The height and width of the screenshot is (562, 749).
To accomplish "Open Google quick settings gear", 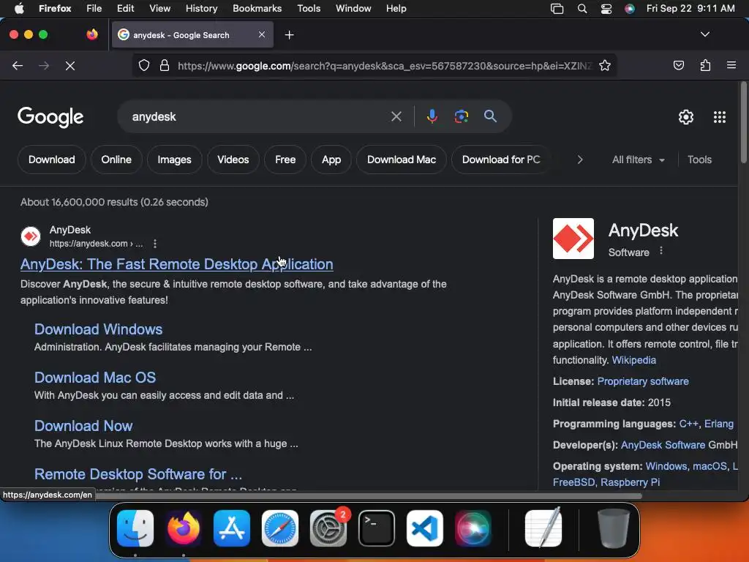I will 686,117.
